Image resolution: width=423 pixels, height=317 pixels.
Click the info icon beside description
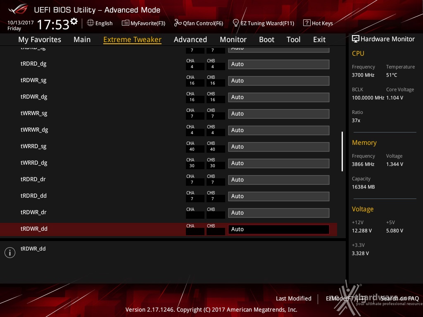[x=10, y=253]
